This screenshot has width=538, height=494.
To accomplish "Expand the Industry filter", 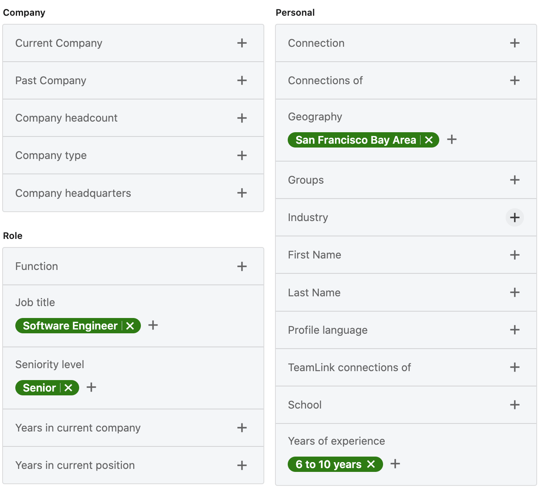I will click(x=514, y=218).
